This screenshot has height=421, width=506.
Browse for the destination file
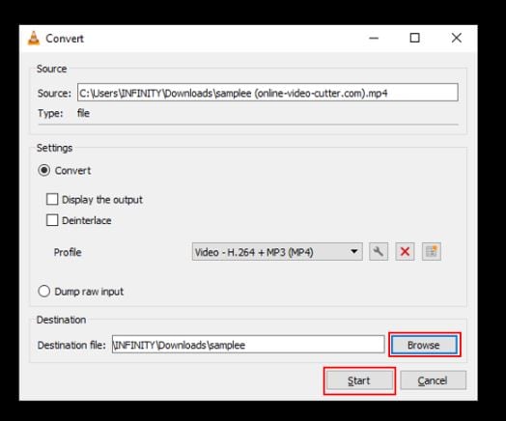424,345
